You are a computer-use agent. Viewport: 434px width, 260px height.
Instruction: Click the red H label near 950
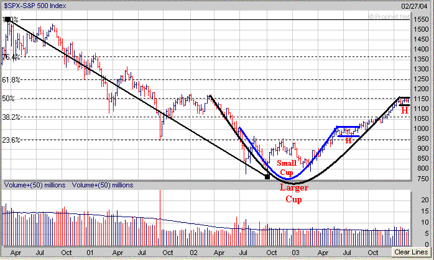click(x=348, y=141)
